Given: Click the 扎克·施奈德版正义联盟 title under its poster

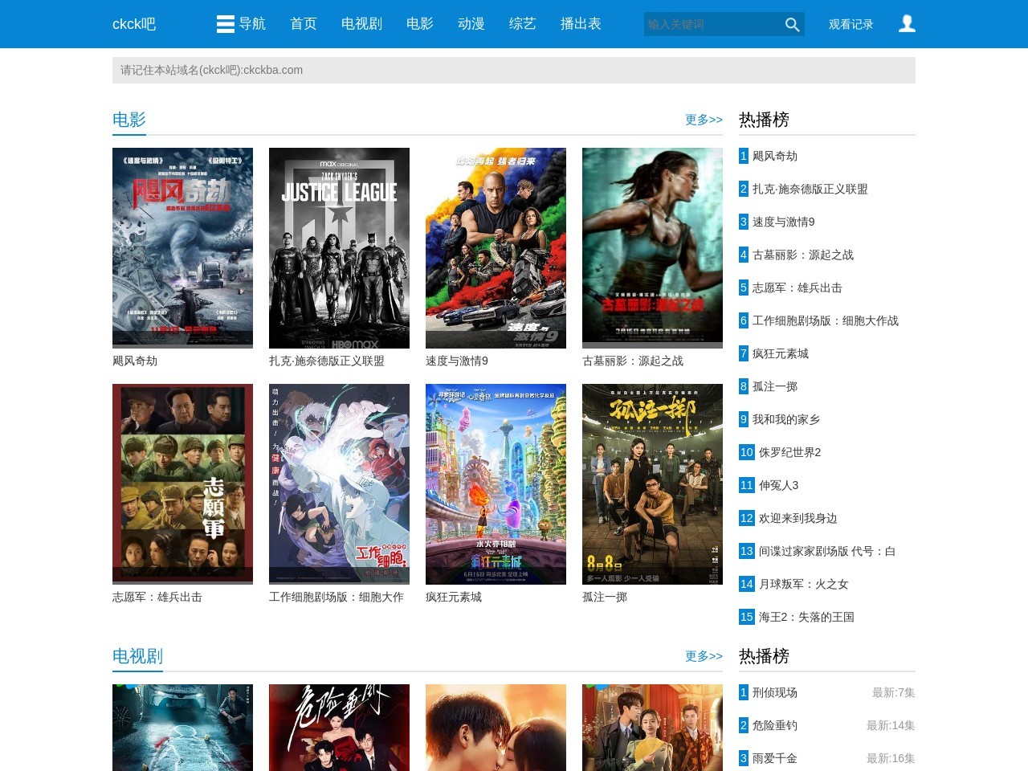Looking at the screenshot, I should pos(327,361).
